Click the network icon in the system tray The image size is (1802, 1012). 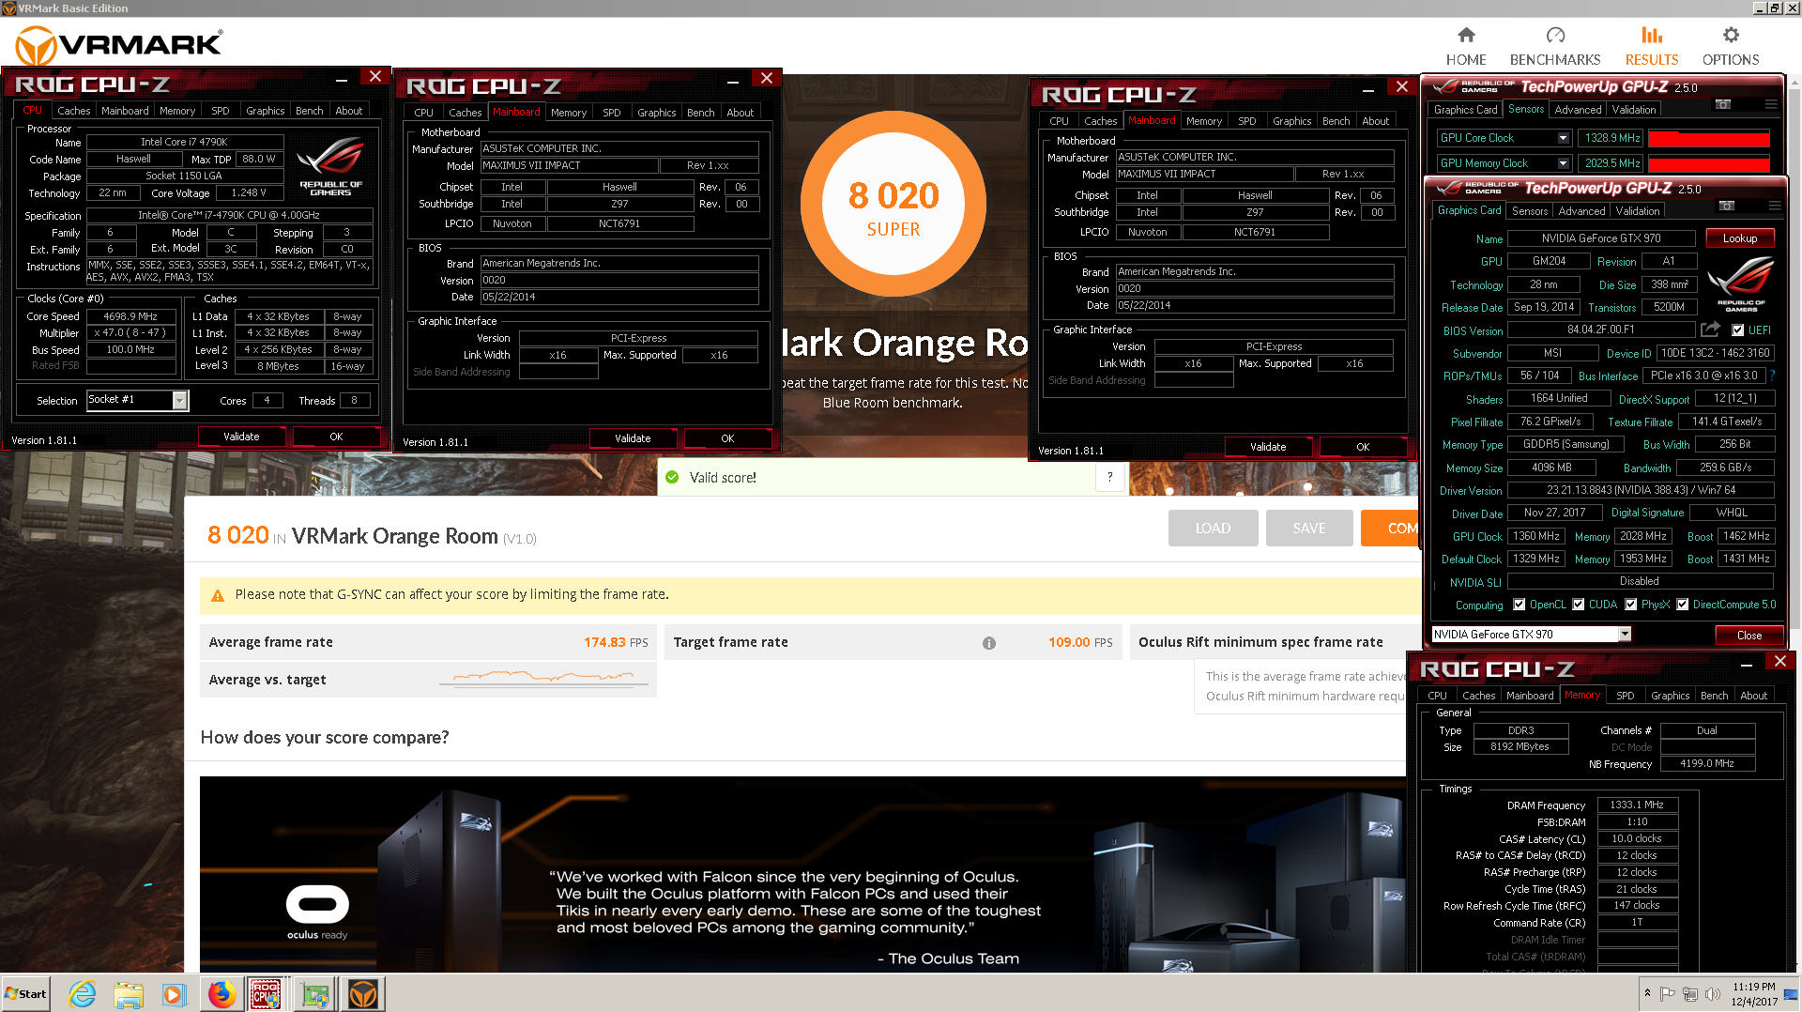pyautogui.click(x=1689, y=993)
